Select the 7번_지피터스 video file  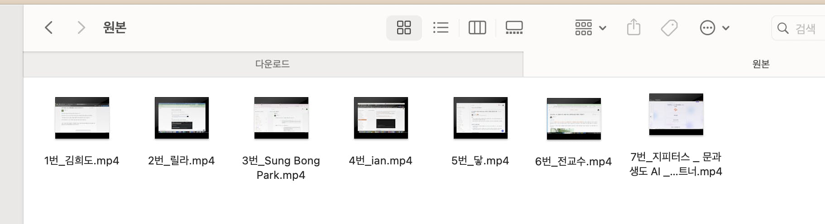[676, 114]
